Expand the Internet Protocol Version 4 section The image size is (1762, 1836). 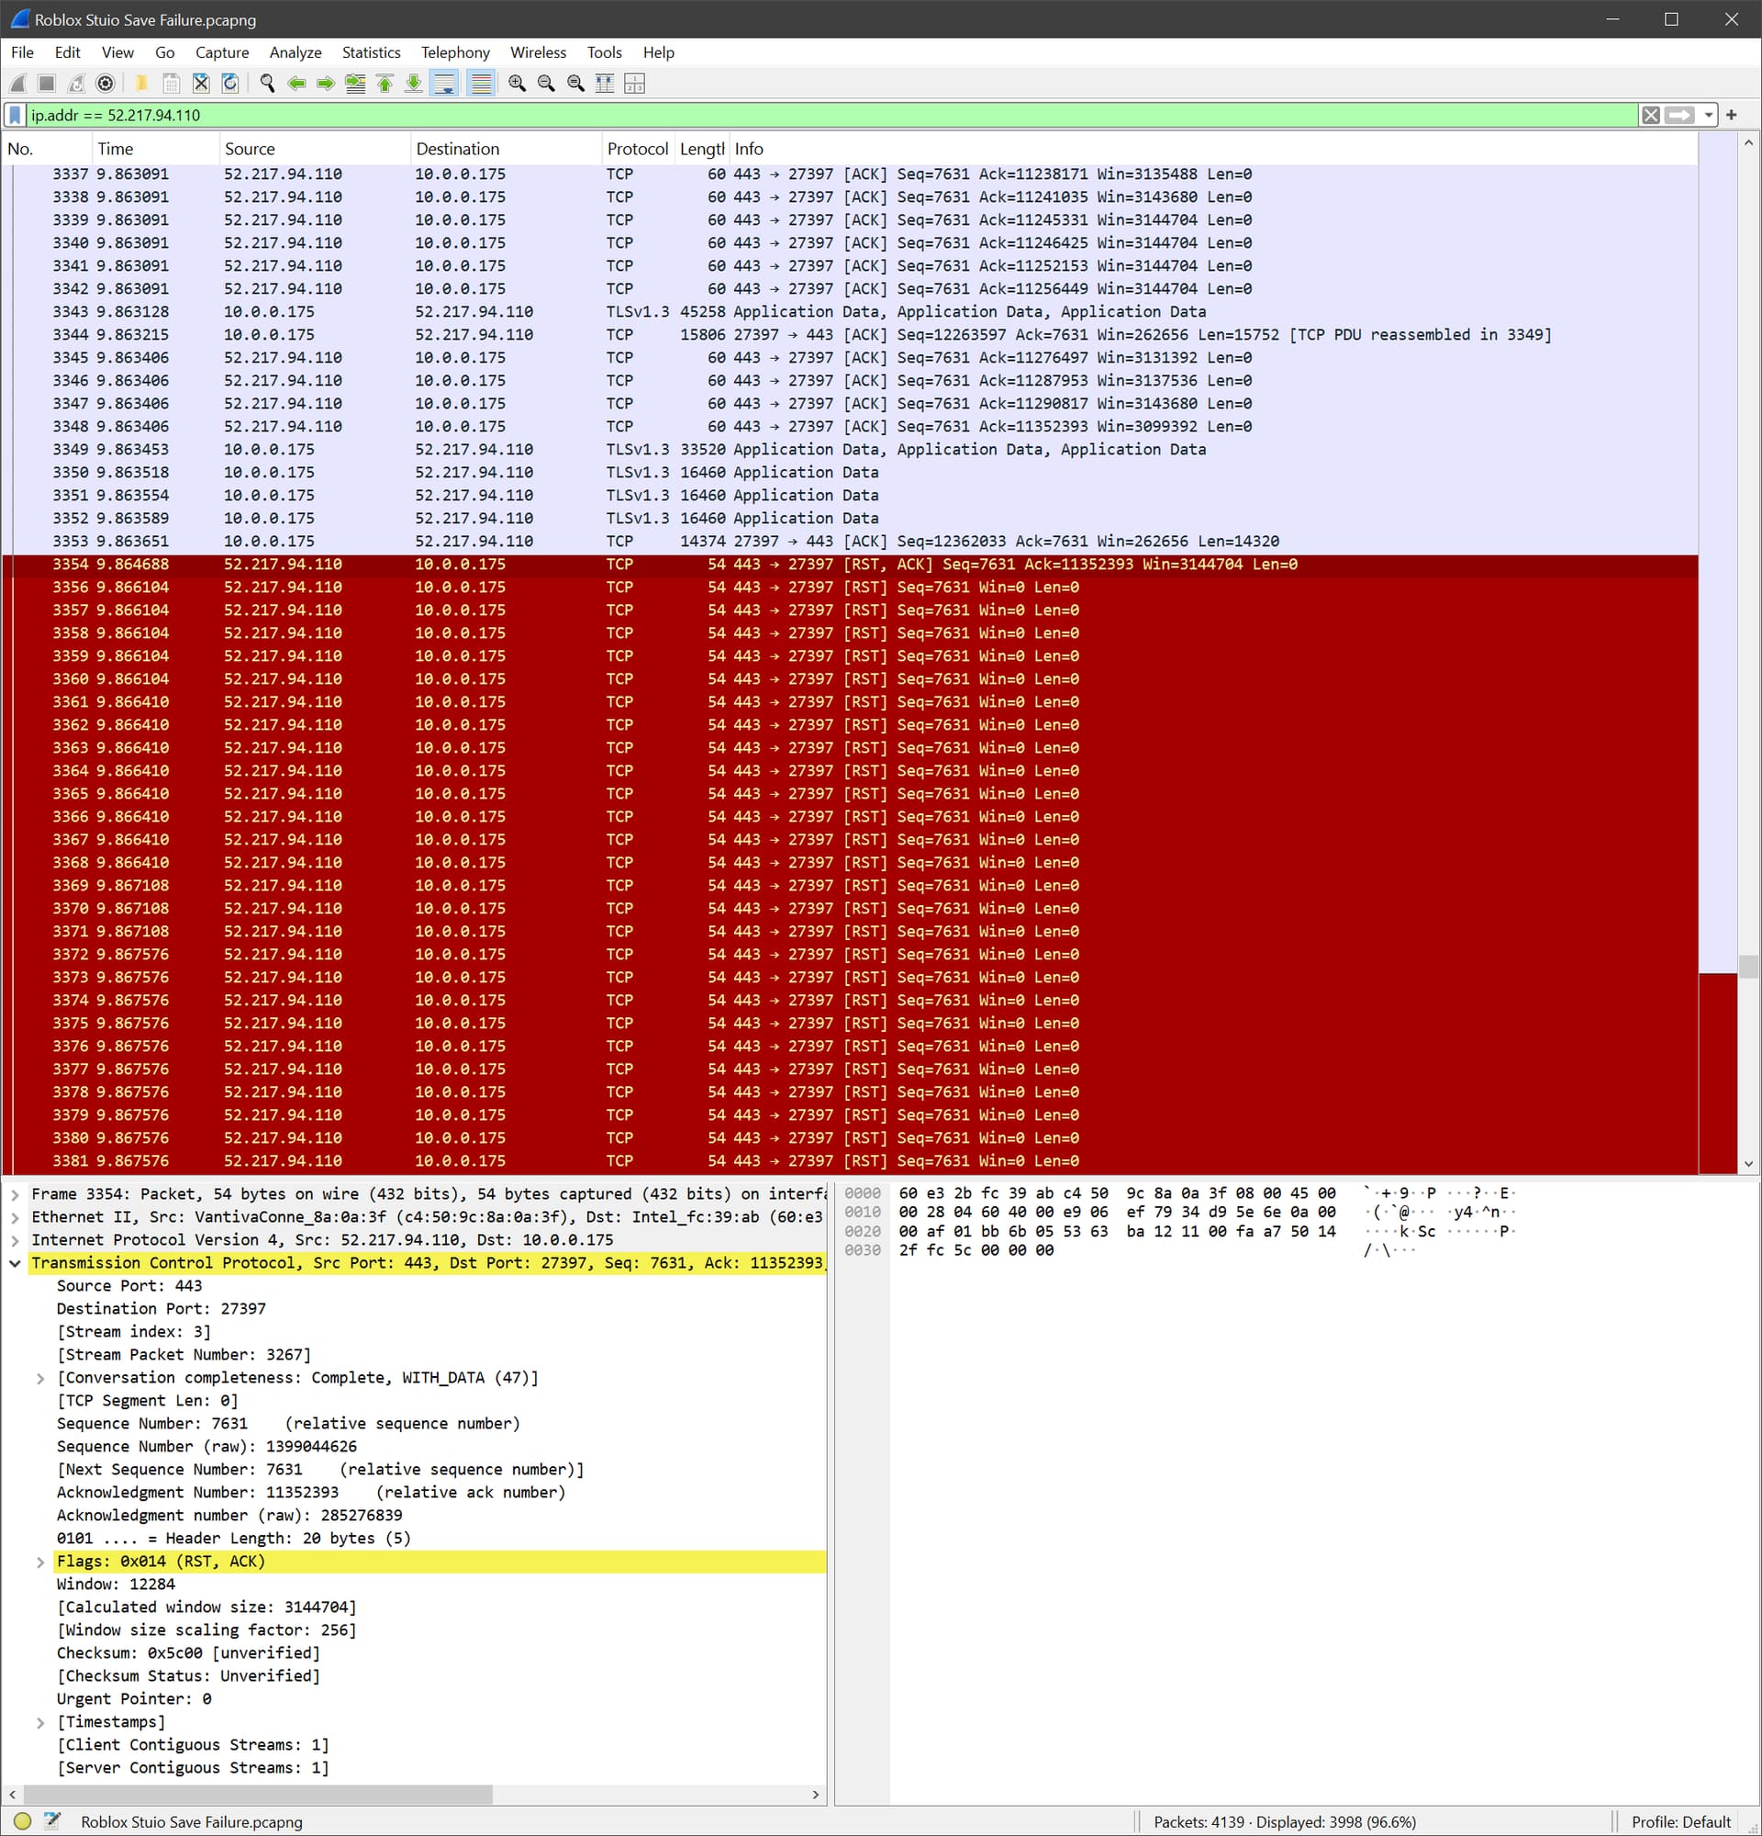(x=15, y=1239)
